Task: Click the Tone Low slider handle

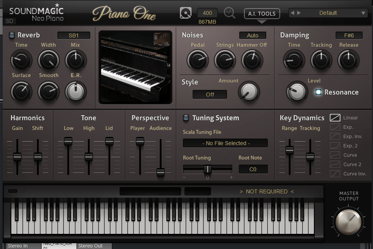Action: coord(68,141)
